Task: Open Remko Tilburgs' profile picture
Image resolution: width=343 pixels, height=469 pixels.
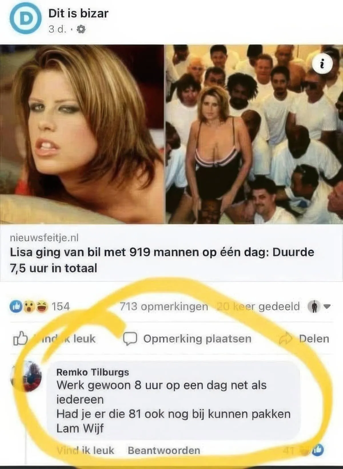Action: point(26,376)
